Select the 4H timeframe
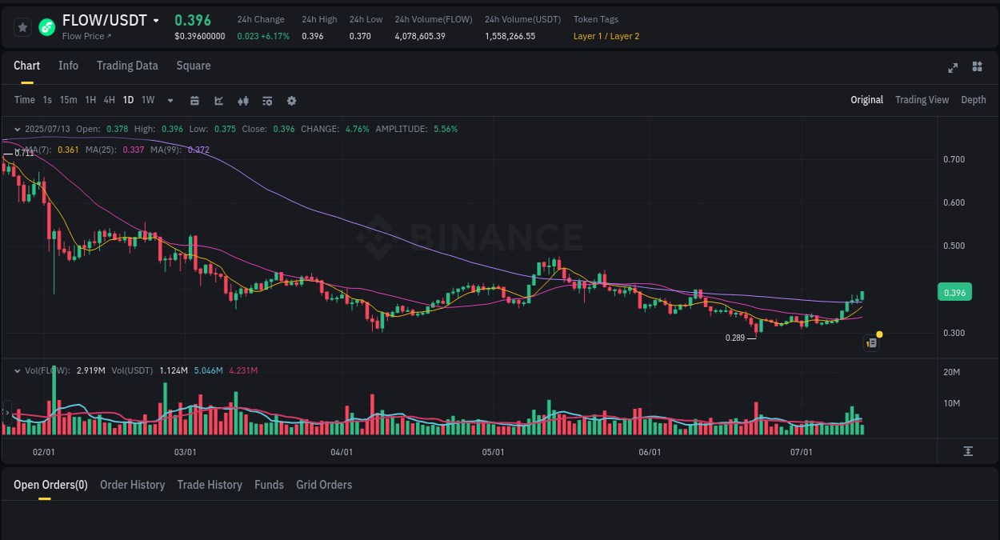Viewport: 1000px width, 540px height. [109, 100]
